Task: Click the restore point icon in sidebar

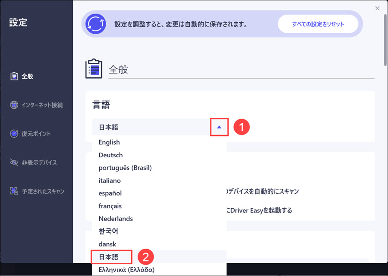Action: click(14, 134)
